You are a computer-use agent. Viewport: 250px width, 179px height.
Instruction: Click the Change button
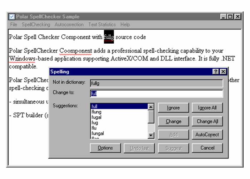point(173,121)
